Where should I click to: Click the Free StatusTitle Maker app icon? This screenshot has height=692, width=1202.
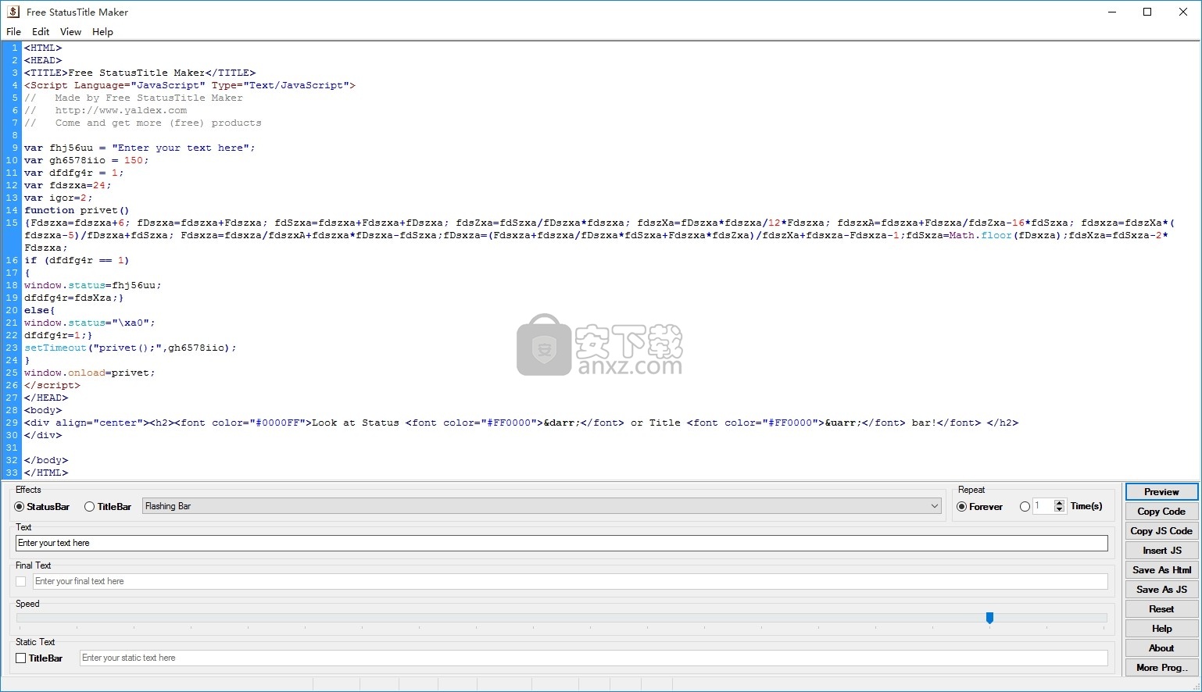click(13, 12)
